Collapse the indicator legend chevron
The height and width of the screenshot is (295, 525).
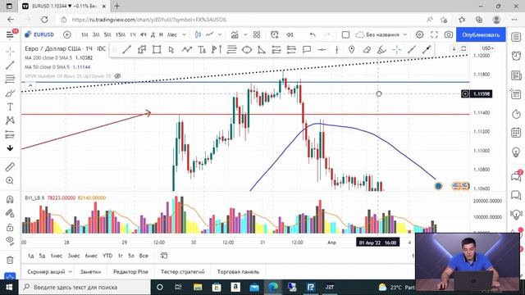tap(30, 85)
